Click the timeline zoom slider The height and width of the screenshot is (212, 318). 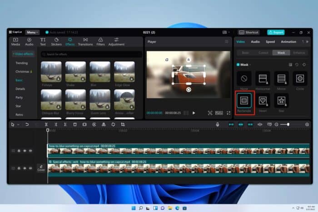[x=288, y=124]
